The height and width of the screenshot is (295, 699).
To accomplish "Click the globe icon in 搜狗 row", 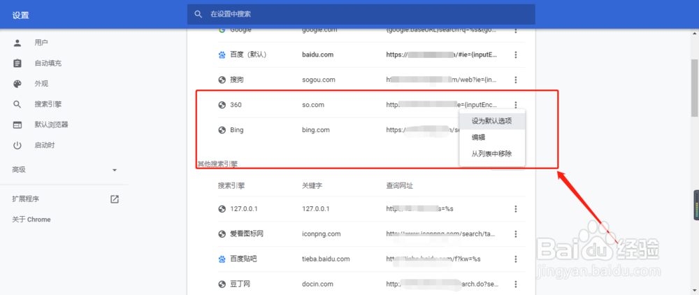I will point(222,80).
